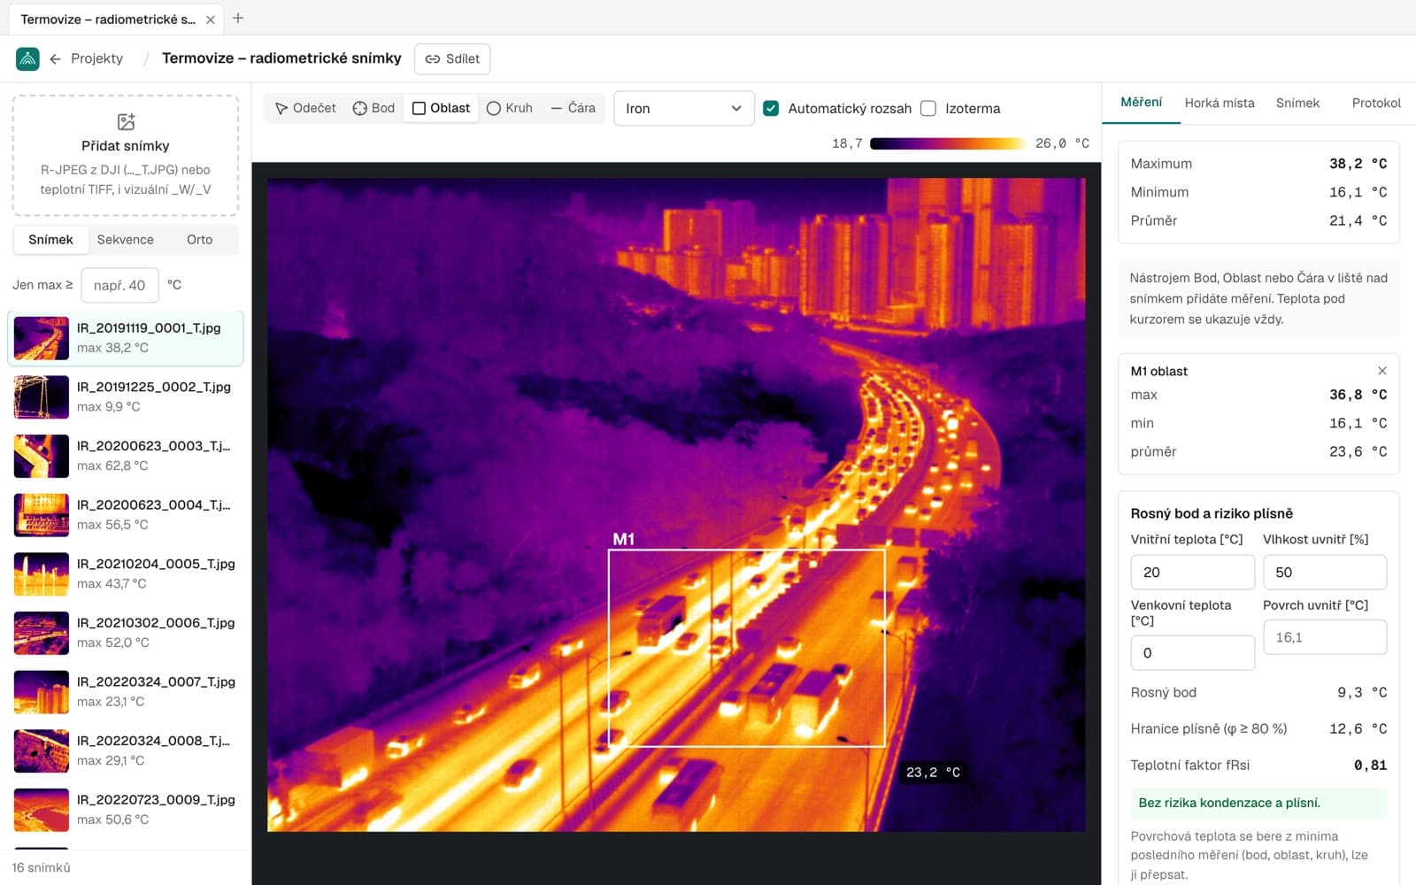This screenshot has width=1416, height=885.
Task: Open image IR_20220324_0008 with max 29,1 °C
Action: [x=126, y=750]
